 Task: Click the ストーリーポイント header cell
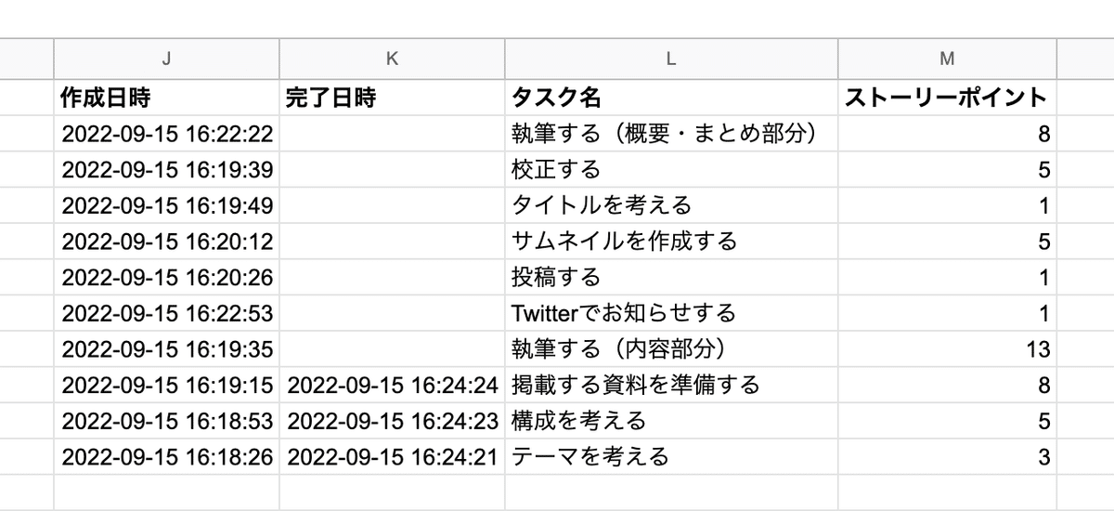[947, 98]
